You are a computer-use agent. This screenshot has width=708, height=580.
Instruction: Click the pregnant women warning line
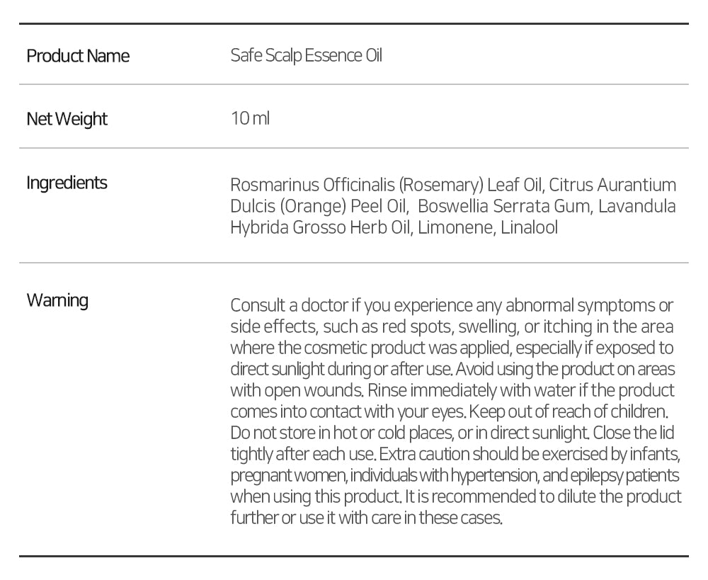point(455,476)
